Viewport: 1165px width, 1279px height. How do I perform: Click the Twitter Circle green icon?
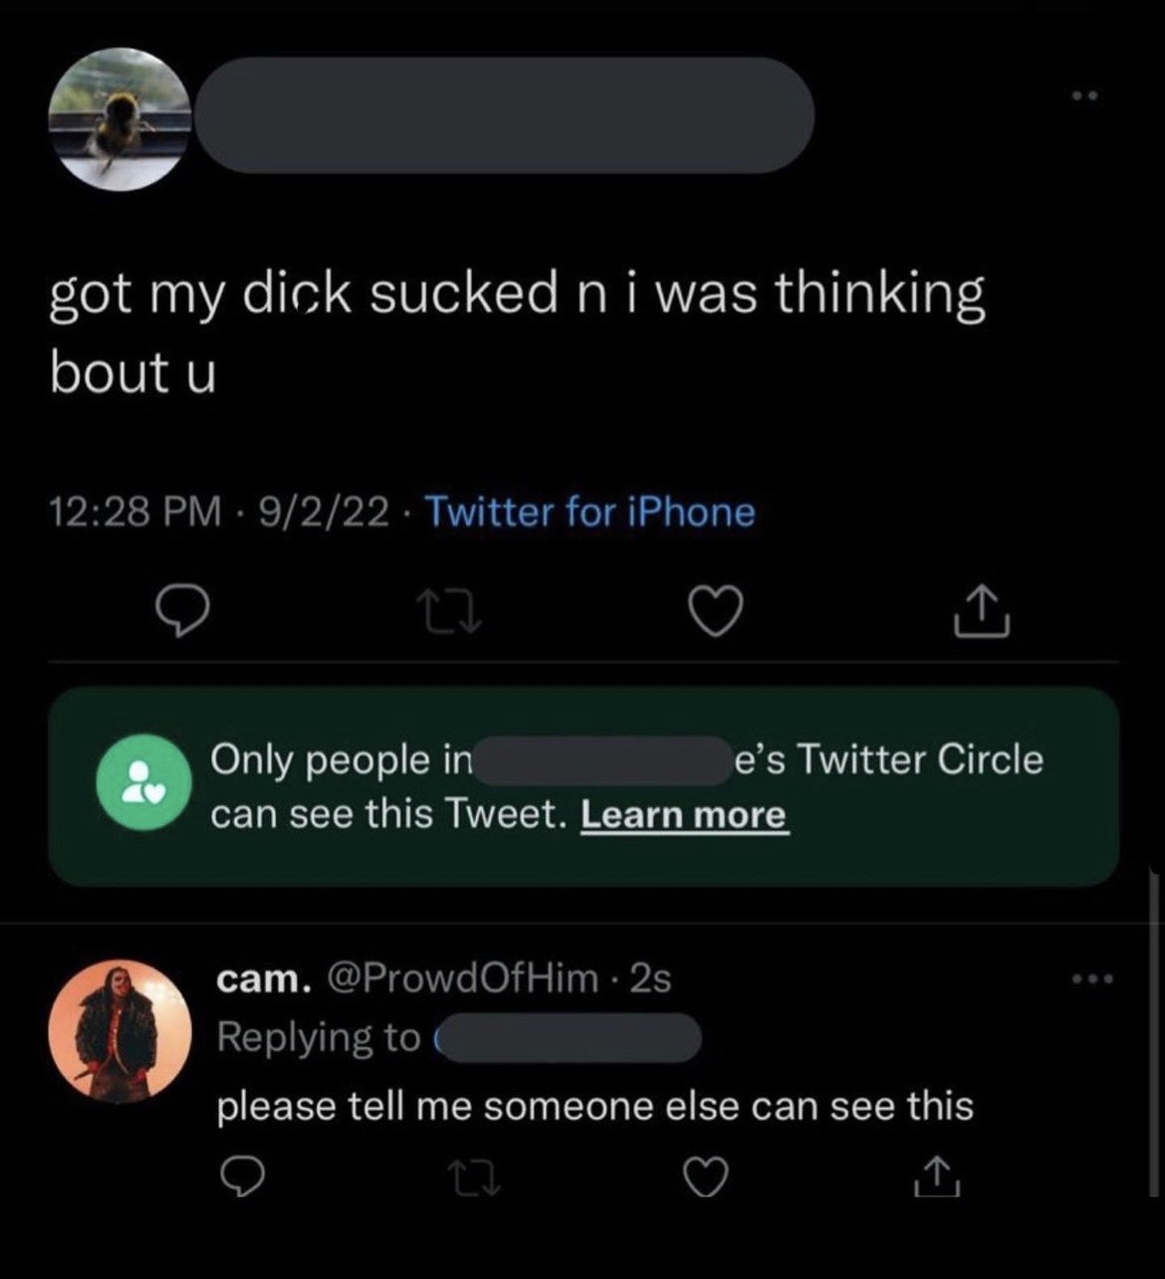pyautogui.click(x=143, y=782)
